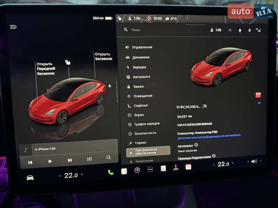Play the media

50,161
